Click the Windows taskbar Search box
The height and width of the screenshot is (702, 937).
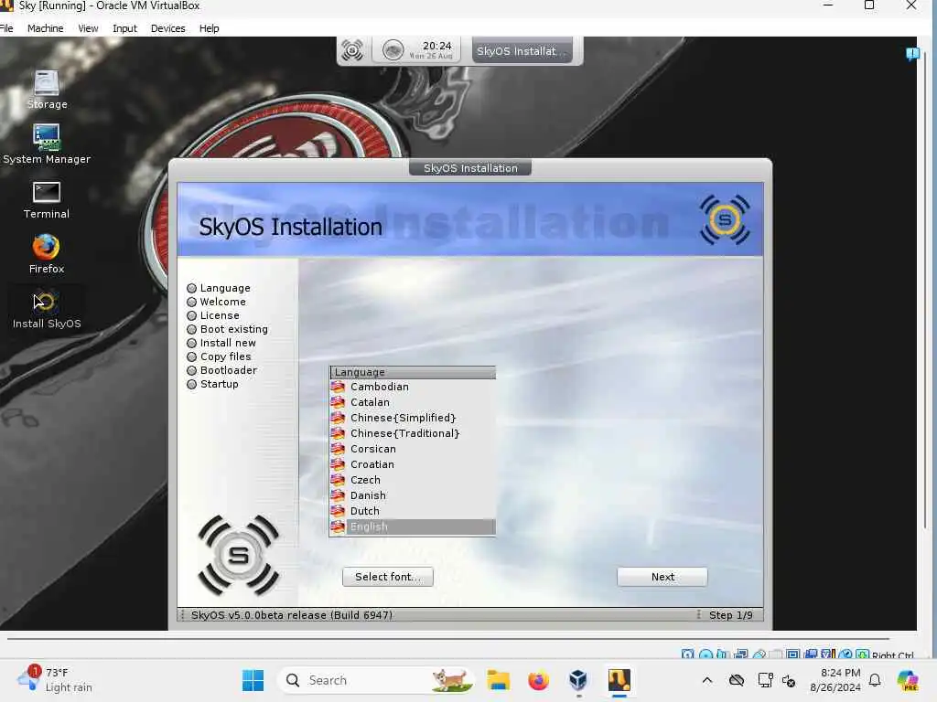tap(375, 680)
